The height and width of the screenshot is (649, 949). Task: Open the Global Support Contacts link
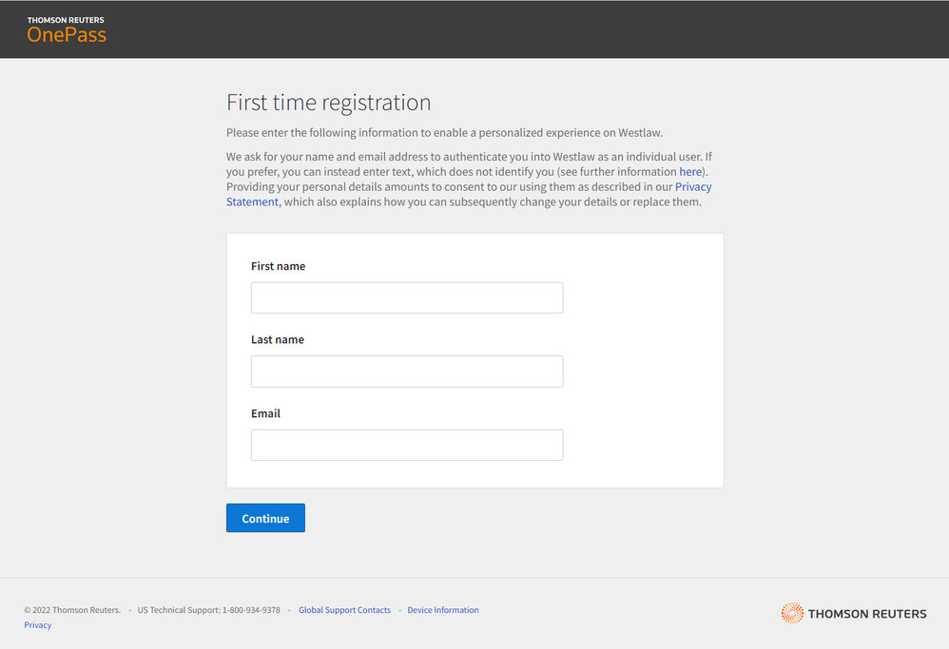[344, 610]
